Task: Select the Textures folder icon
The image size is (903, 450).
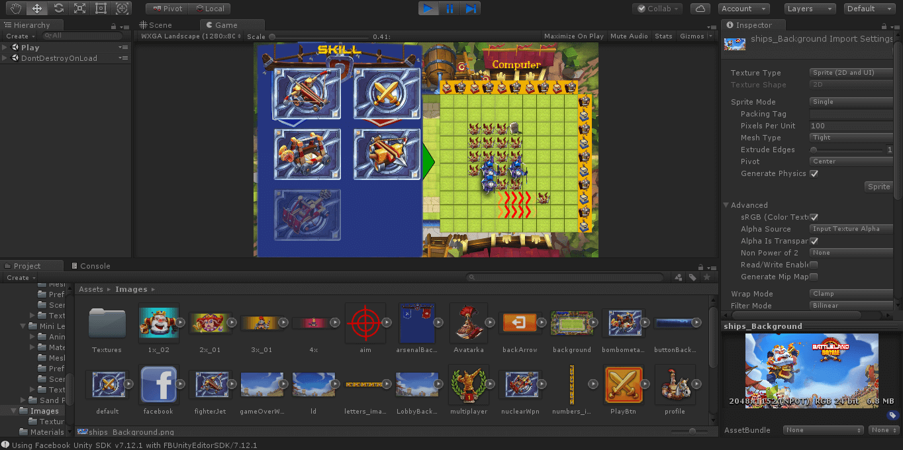Action: tap(107, 322)
